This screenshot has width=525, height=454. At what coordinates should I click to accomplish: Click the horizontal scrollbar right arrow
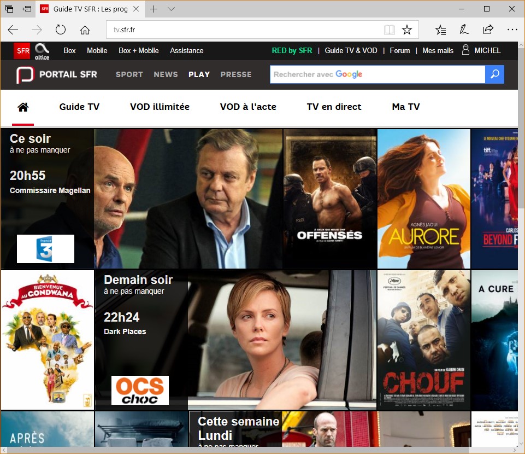coord(515,450)
